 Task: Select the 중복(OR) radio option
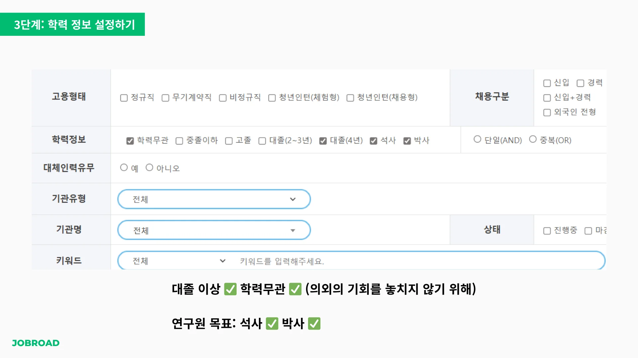[x=533, y=140]
